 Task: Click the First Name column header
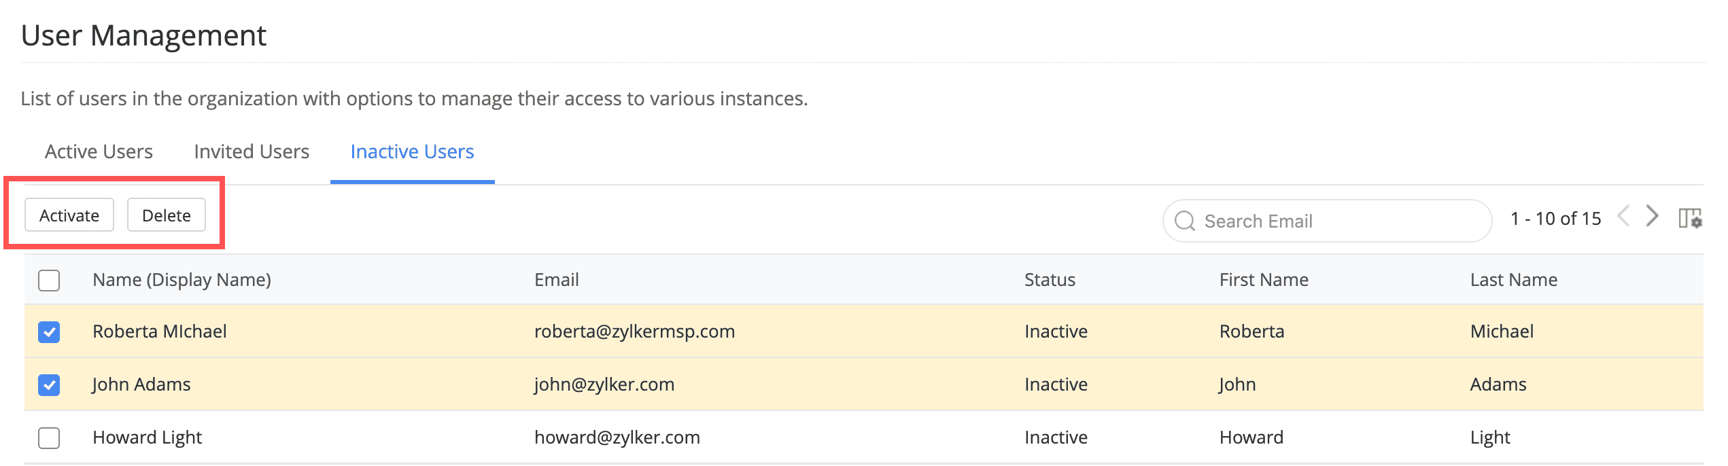coord(1263,280)
